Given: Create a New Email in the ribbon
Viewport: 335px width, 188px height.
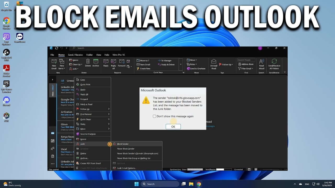Looking at the screenshot, I should click(x=54, y=64).
